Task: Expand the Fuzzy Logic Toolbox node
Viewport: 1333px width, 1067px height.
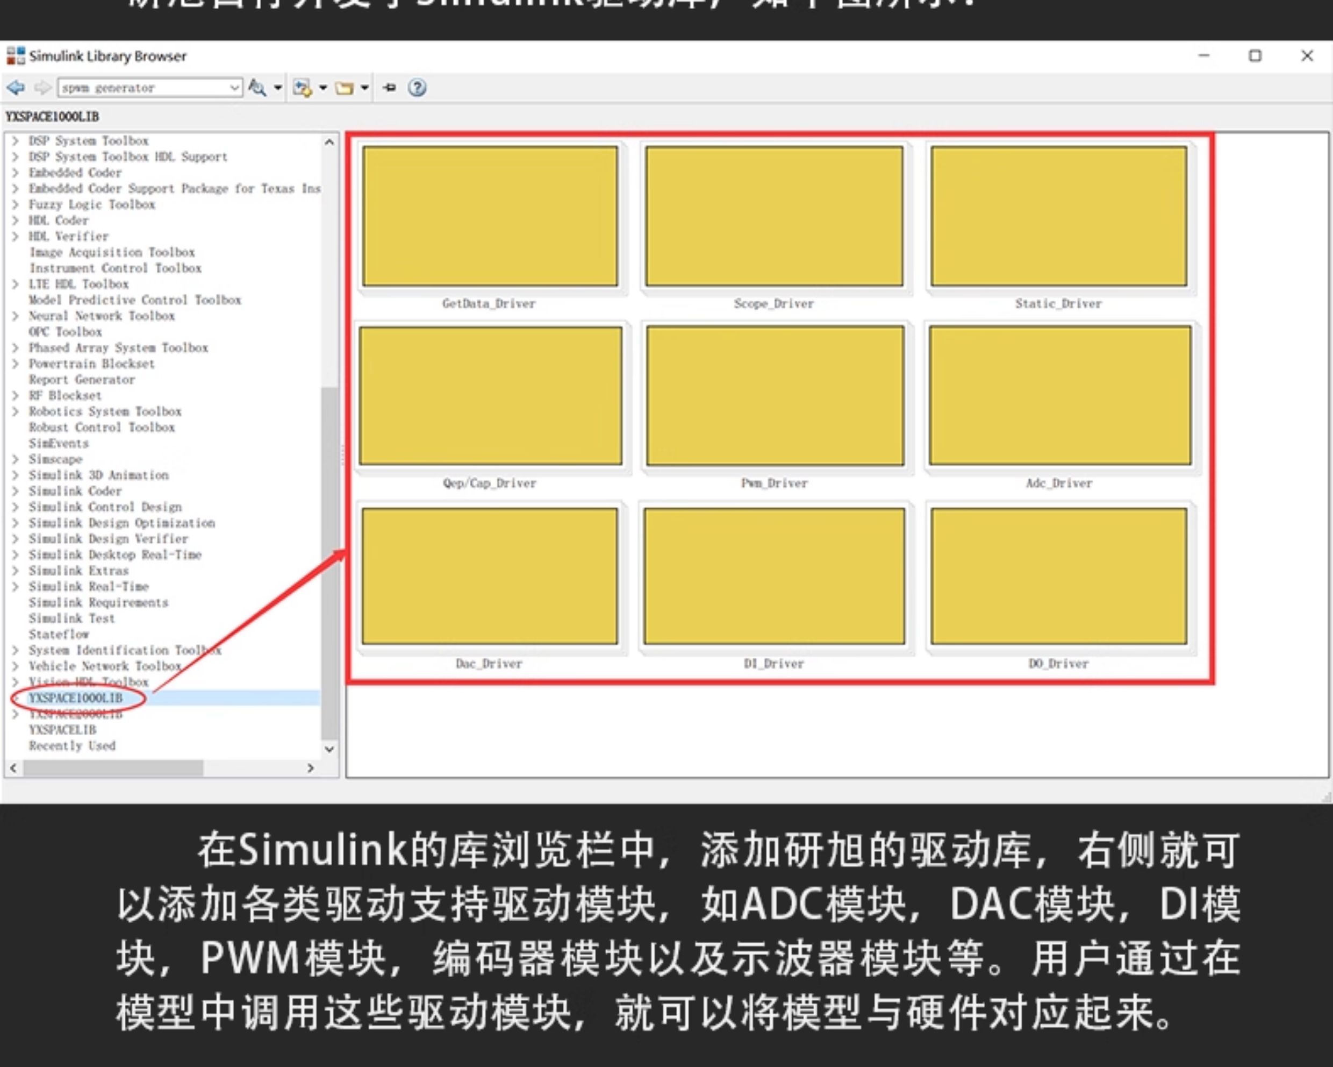Action: coord(16,205)
